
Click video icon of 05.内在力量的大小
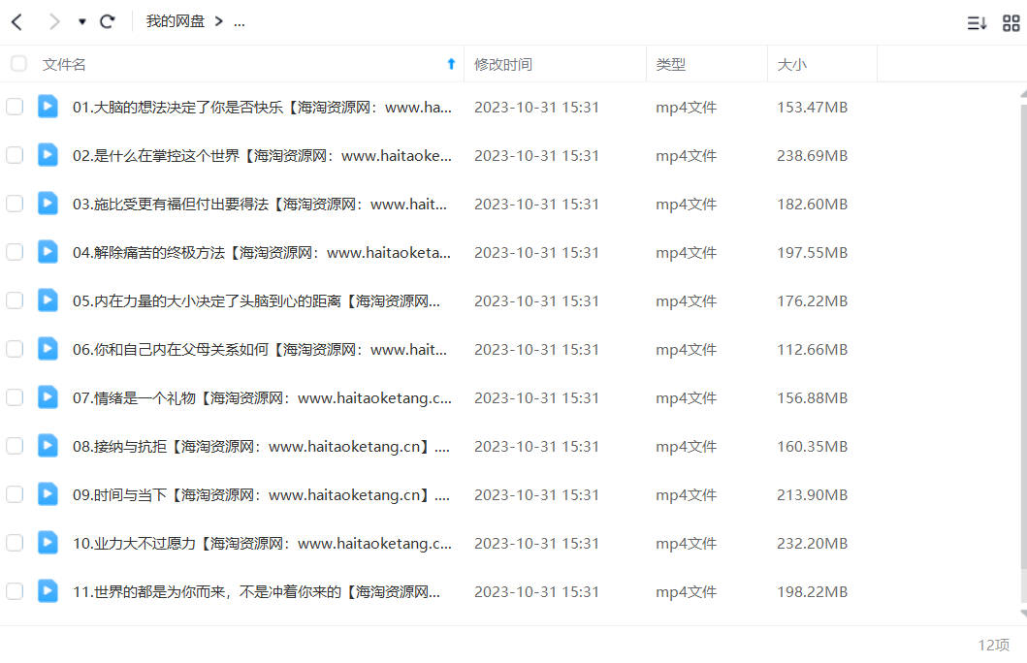48,300
